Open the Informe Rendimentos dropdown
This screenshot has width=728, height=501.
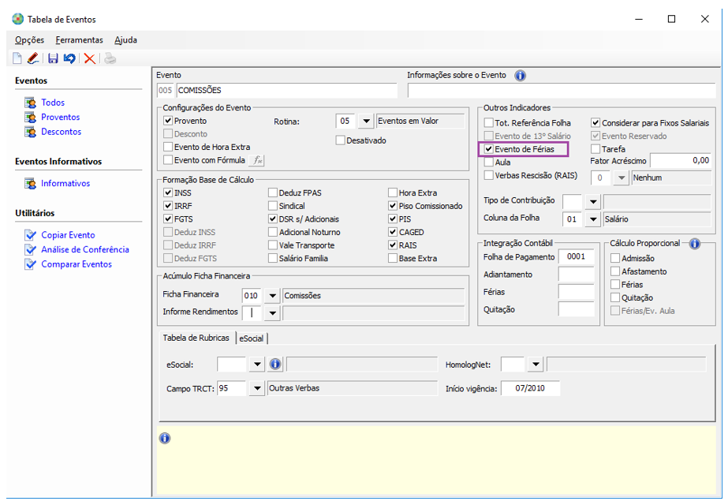pyautogui.click(x=273, y=313)
